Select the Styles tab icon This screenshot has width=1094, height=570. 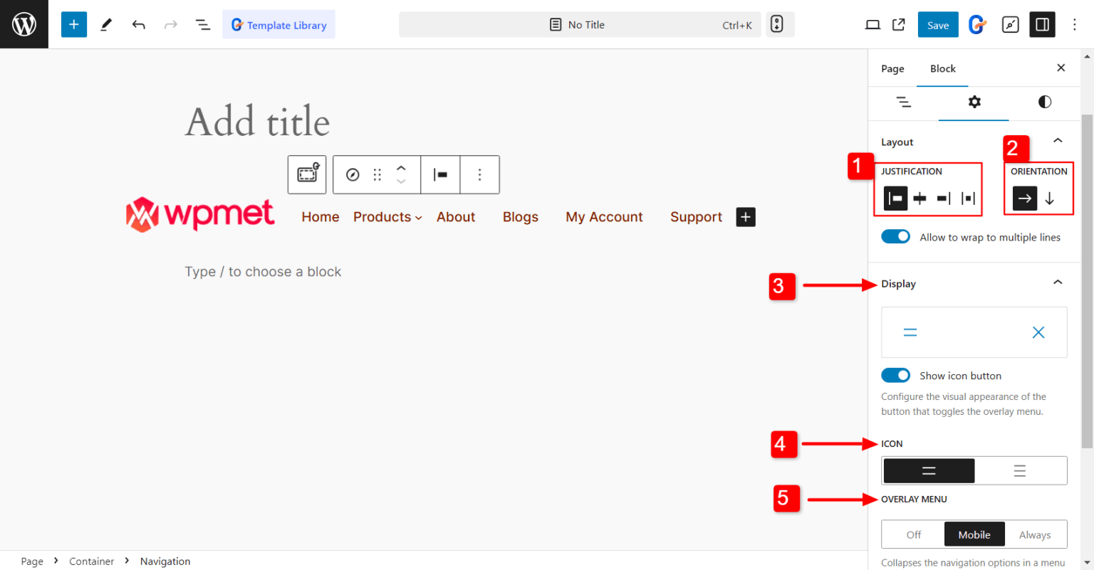[1044, 102]
